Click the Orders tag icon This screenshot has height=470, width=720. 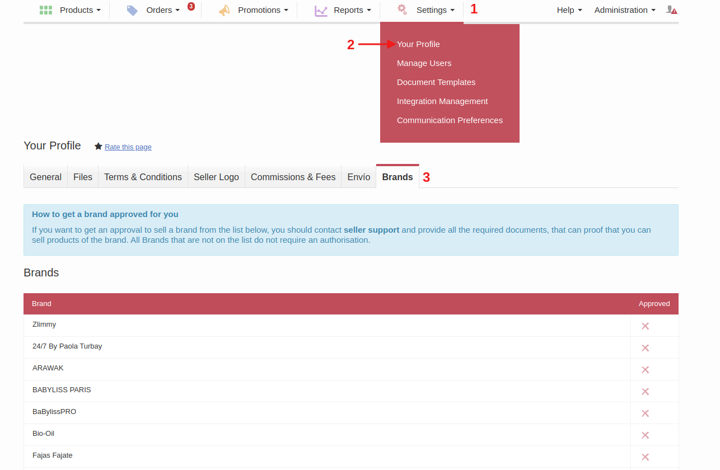132,10
